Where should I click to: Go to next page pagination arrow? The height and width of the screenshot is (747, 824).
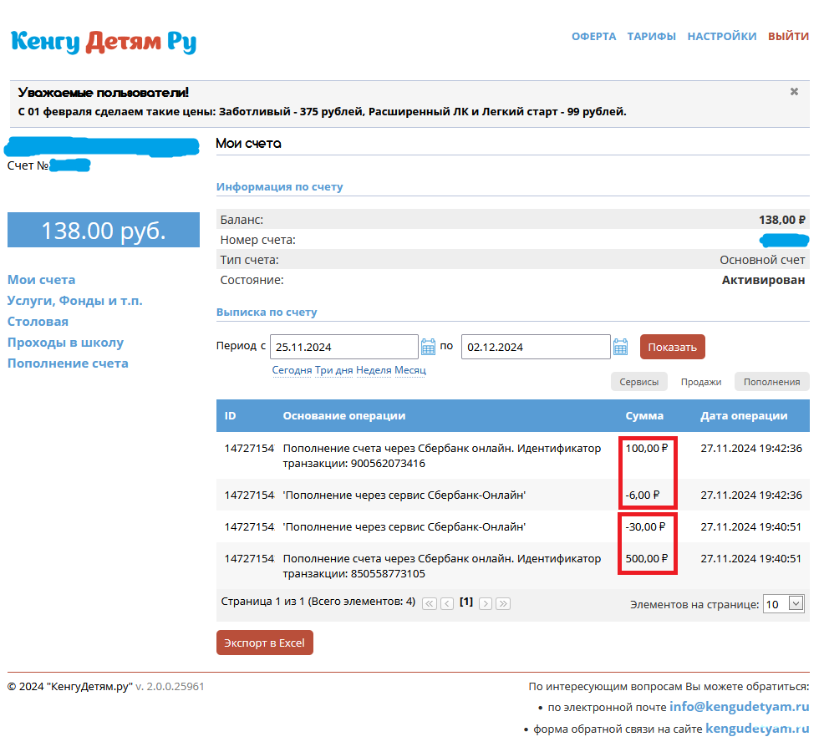[486, 603]
